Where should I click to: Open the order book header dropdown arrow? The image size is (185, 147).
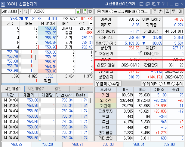tap(91, 24)
